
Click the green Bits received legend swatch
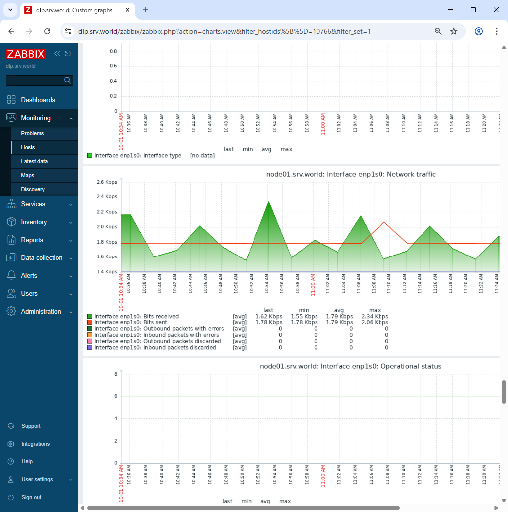[x=90, y=316]
